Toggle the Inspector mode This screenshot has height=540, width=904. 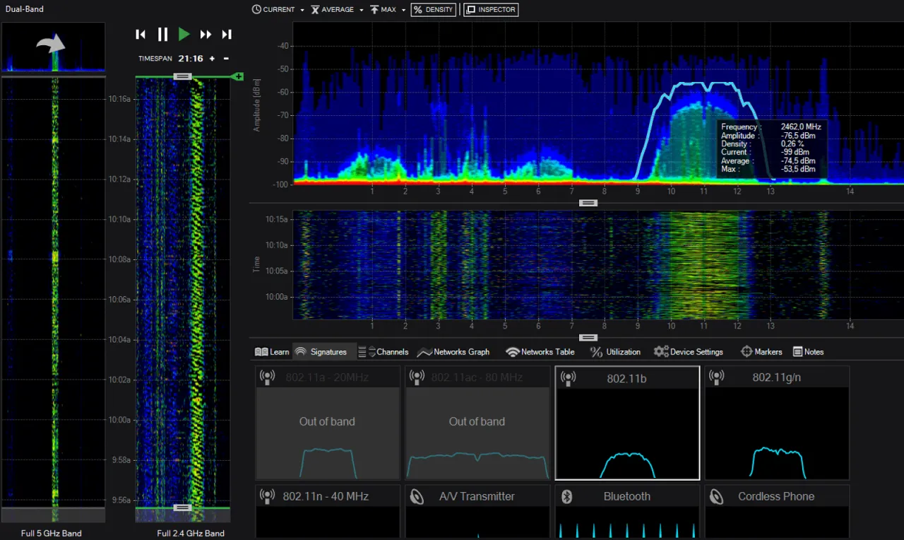click(x=491, y=10)
